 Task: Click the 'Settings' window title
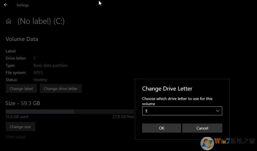(x=23, y=5)
